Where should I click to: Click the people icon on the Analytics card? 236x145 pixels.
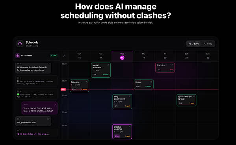point(172,65)
